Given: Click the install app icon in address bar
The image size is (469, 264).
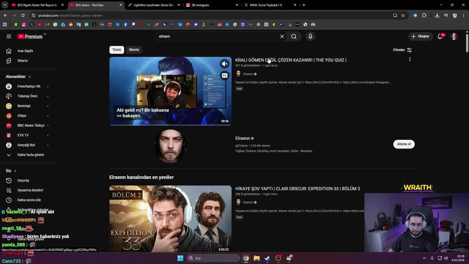Looking at the screenshot, I should [x=395, y=15].
